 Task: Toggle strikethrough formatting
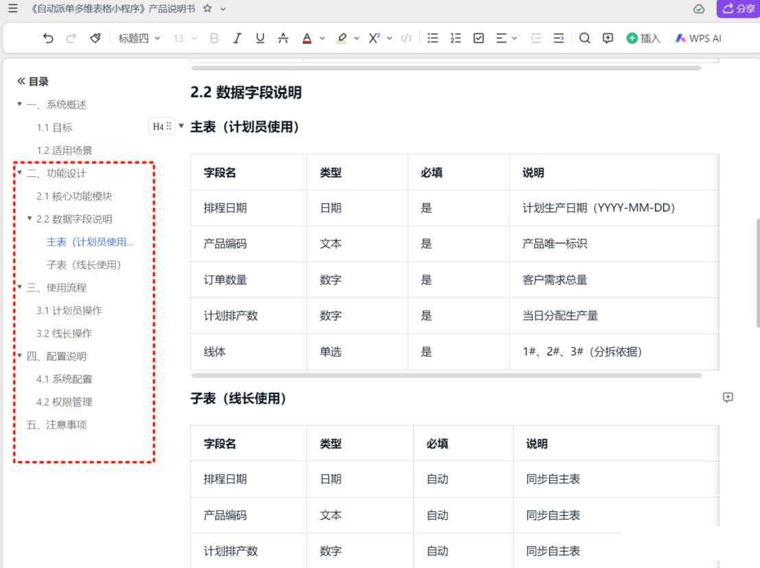[283, 38]
